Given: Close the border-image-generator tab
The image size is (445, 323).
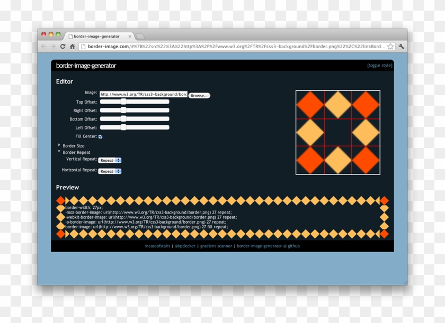Looking at the screenshot, I should pyautogui.click(x=130, y=36).
